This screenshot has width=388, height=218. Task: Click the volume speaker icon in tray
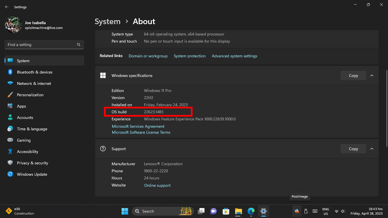[x=343, y=211]
